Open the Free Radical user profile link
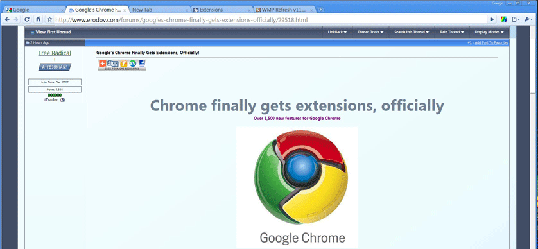 click(55, 53)
